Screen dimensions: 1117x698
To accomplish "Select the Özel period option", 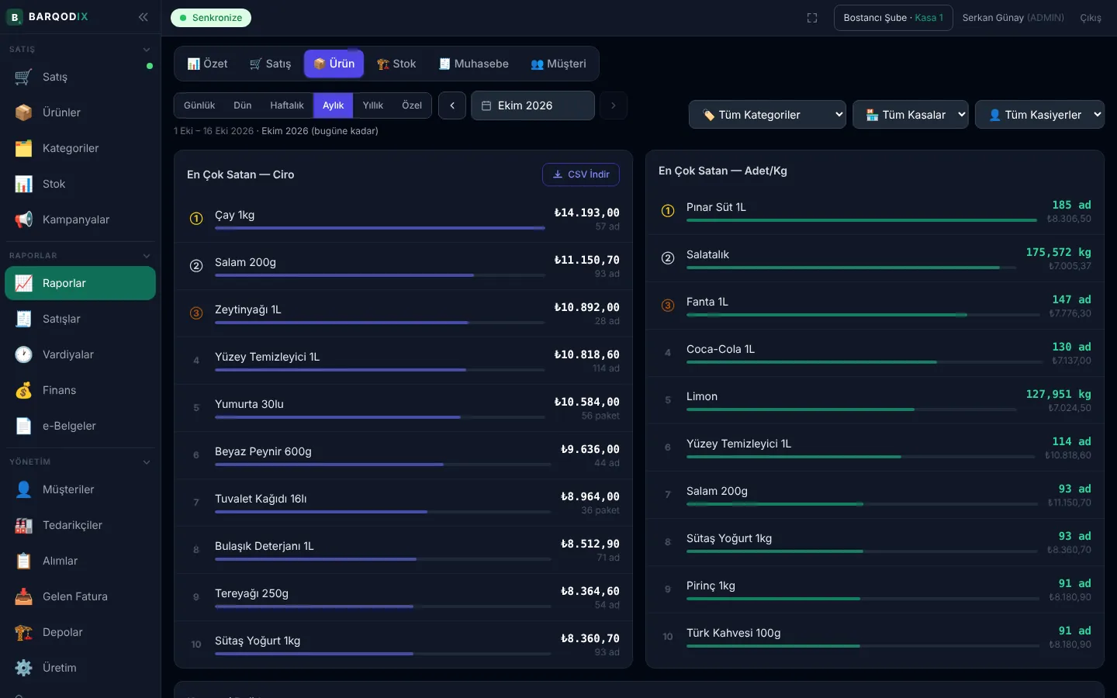I will click(412, 105).
